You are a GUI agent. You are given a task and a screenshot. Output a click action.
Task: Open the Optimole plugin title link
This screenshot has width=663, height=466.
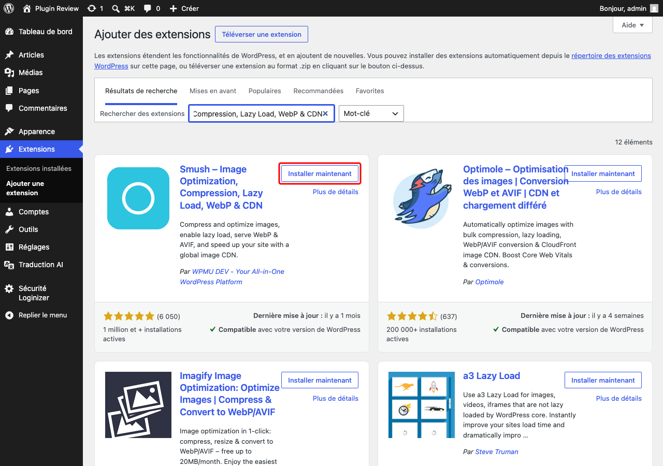[515, 187]
